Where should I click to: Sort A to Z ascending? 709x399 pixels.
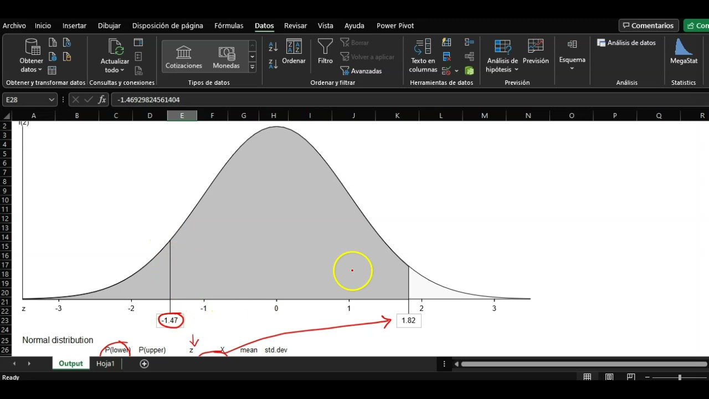pos(273,48)
